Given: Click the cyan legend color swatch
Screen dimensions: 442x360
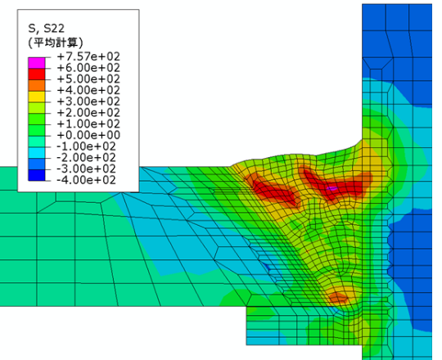Looking at the screenshot, I should point(37,153).
